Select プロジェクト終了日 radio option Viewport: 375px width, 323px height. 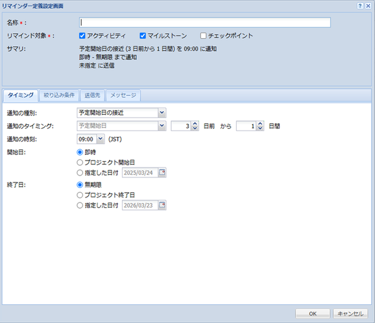[79, 194]
